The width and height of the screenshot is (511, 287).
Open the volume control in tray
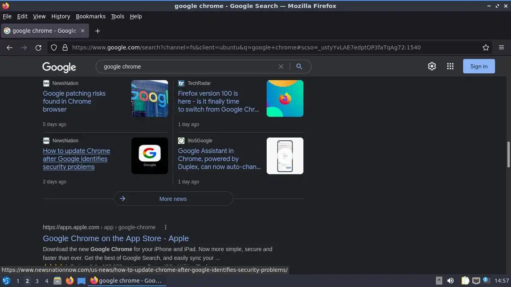(450, 281)
